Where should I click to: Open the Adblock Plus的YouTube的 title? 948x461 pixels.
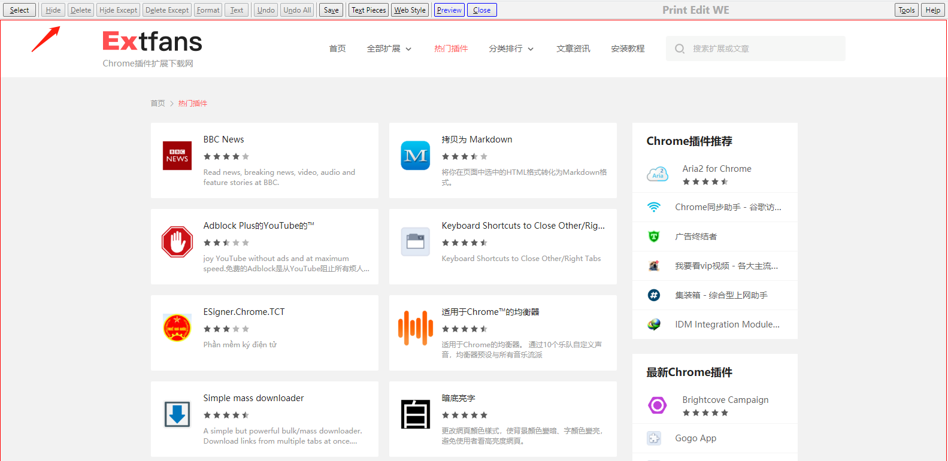pos(259,226)
